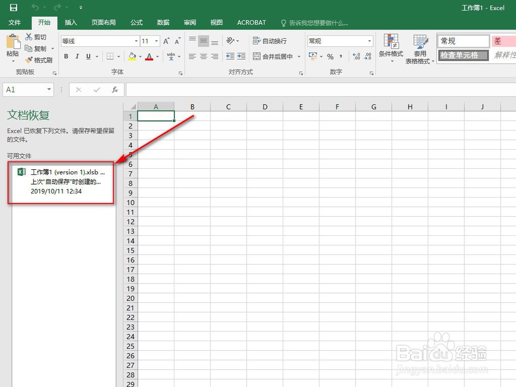Toggle Bold formatting

(x=66, y=56)
